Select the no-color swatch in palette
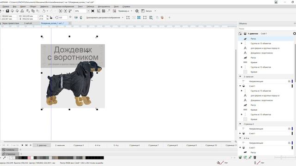Viewport: 296px width, 166px height. (x=11, y=158)
